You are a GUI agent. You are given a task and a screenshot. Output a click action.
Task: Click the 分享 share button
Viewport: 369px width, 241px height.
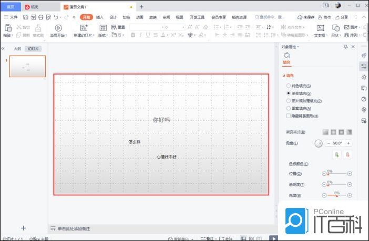(x=341, y=17)
